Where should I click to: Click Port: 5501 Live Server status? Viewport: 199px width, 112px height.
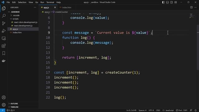(182, 110)
